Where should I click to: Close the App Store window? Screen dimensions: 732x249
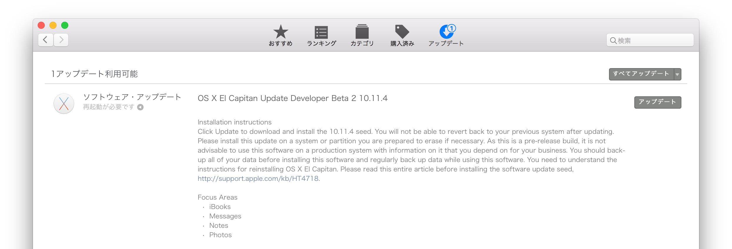tap(41, 25)
